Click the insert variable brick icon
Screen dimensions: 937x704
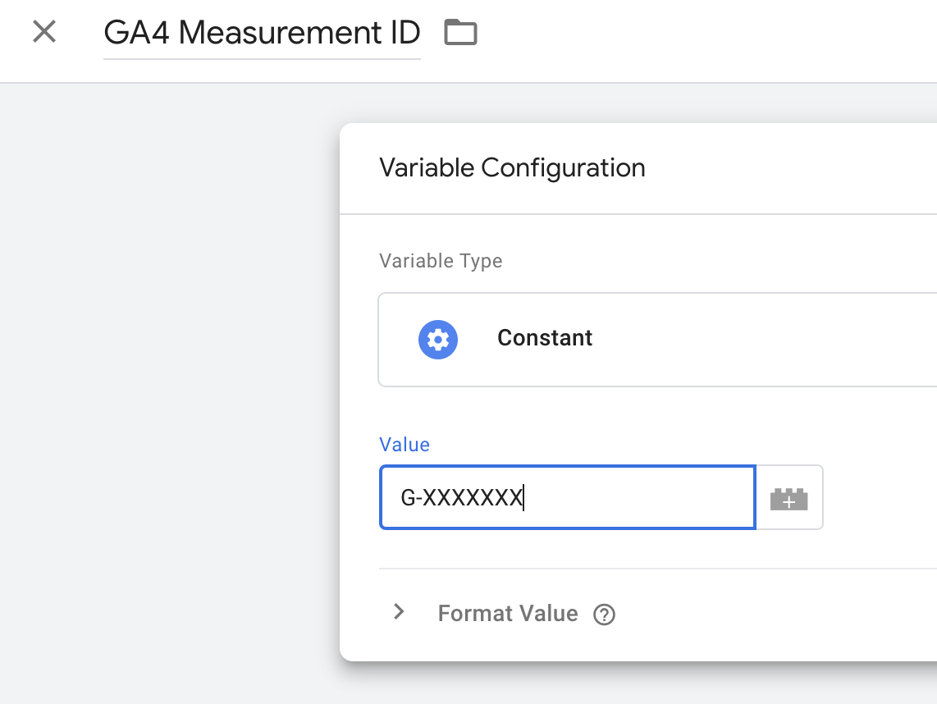tap(788, 498)
